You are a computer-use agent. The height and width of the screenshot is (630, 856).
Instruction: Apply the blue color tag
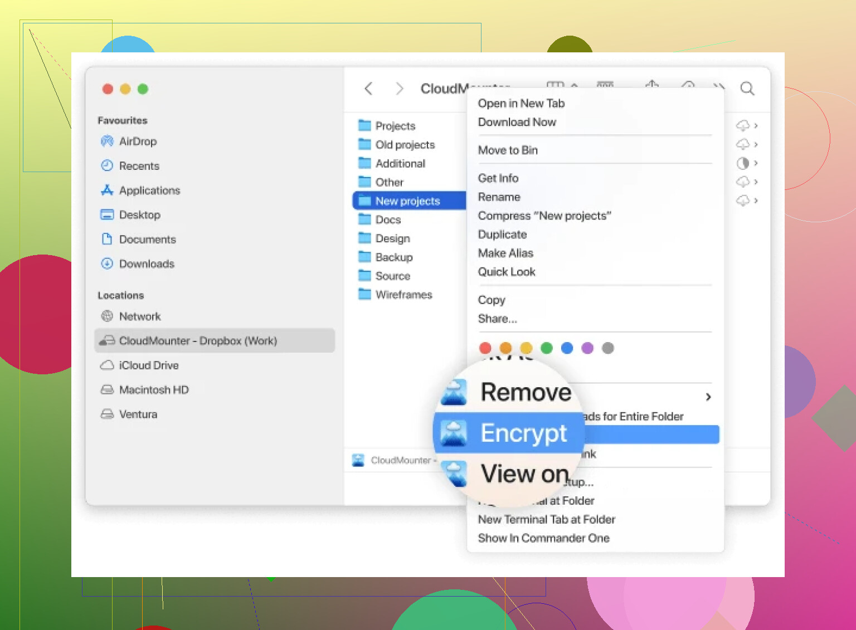point(567,348)
